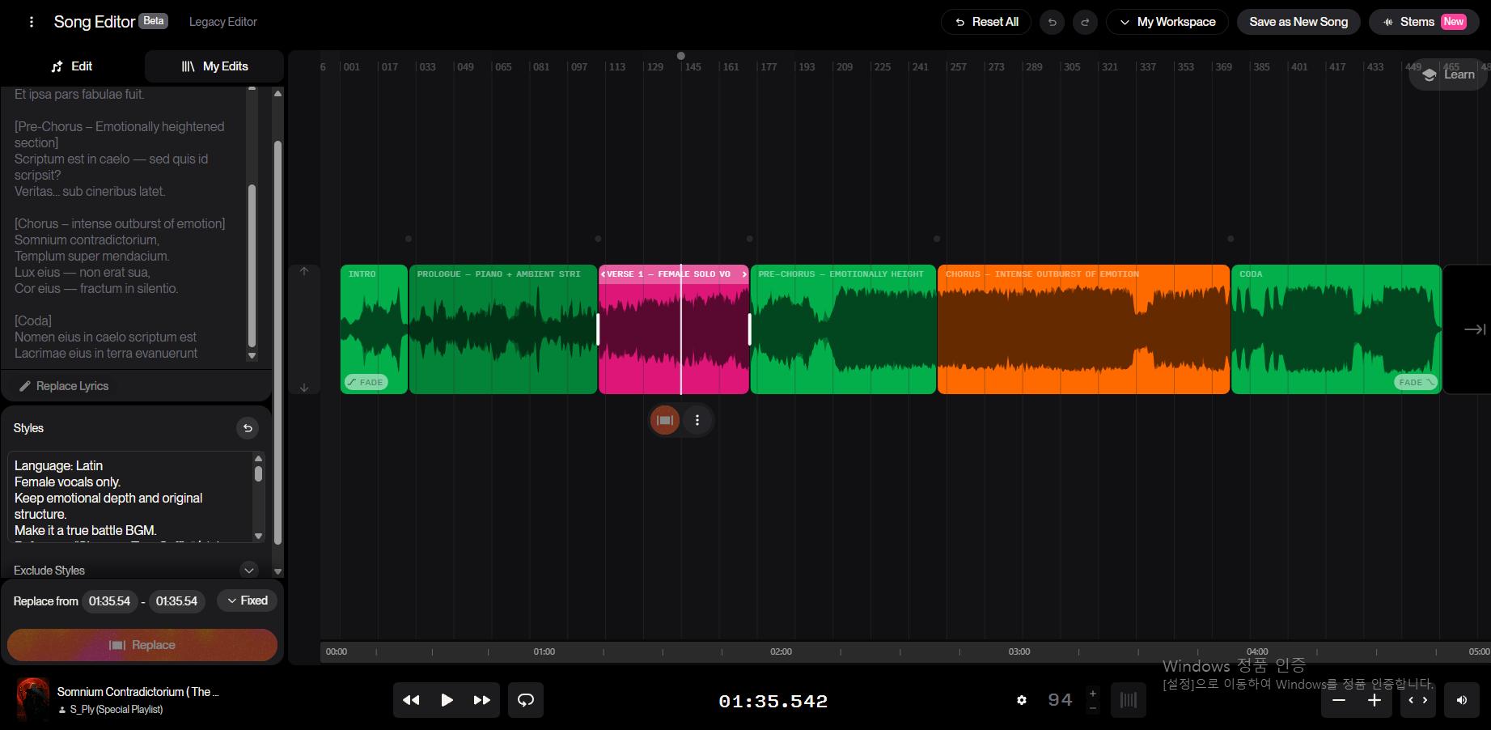Screen dimensions: 1491x730
Task: Click the orange replace section icon
Action: pyautogui.click(x=665, y=420)
